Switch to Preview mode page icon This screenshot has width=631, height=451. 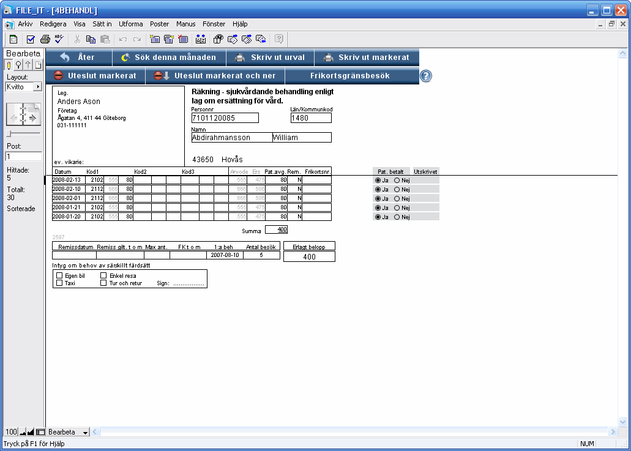pyautogui.click(x=38, y=65)
